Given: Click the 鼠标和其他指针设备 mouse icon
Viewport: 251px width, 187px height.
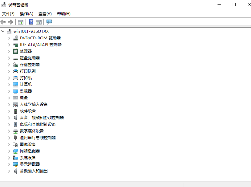Looking at the screenshot, I should coord(16,124).
